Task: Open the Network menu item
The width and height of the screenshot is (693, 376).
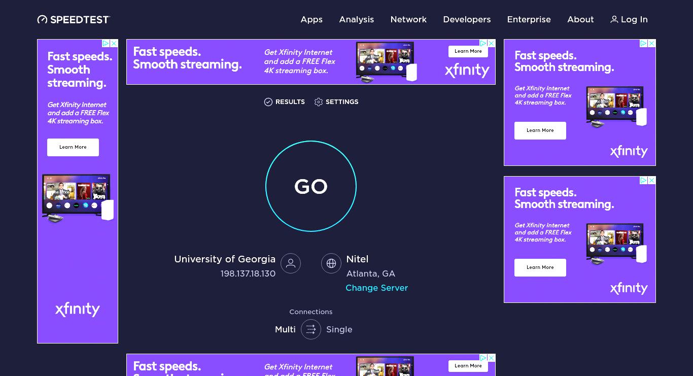Action: [408, 19]
